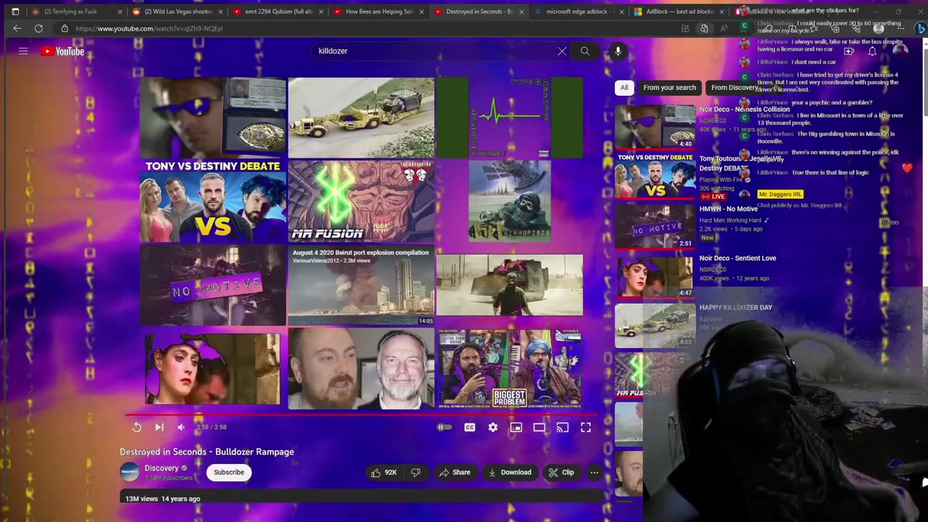Click the search magnifier button
Viewport: 928px width, 522px height.
[585, 51]
